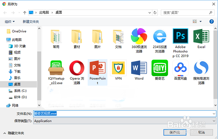This screenshot has height=139, width=218.
Task: Click the 取消 button
Action: [201, 132]
